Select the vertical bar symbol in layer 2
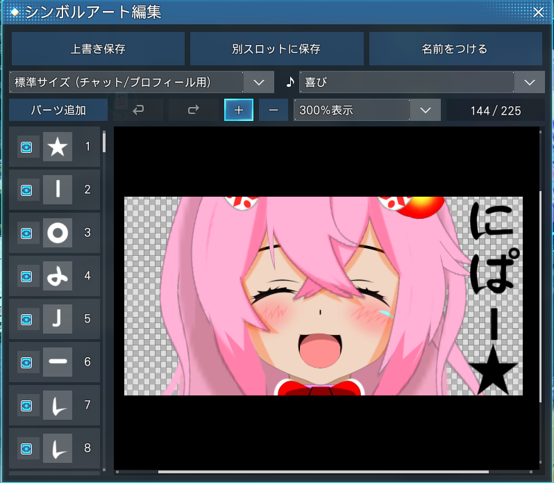The width and height of the screenshot is (554, 483). 58,190
